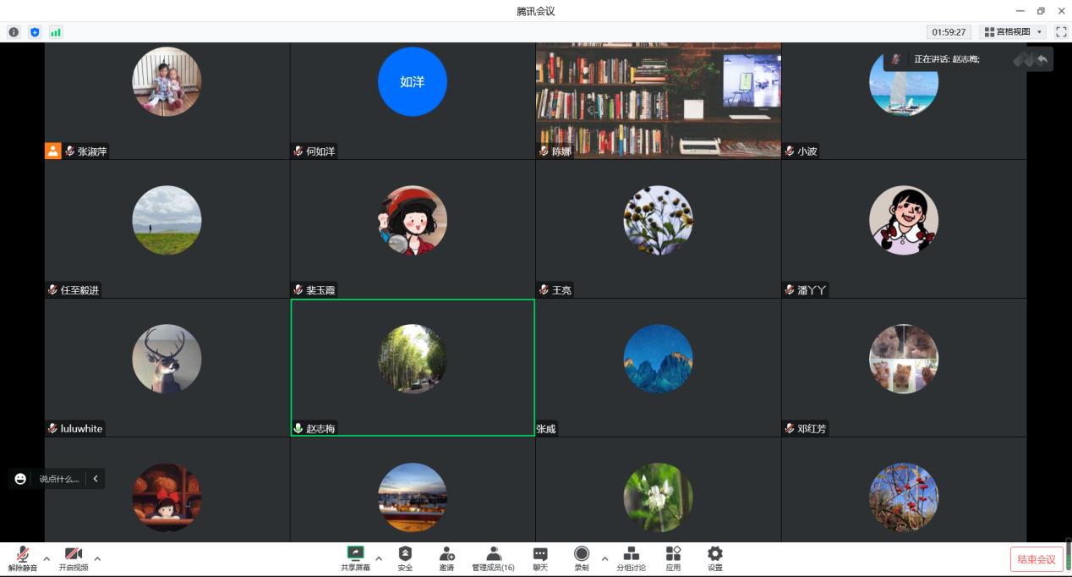Expand recording options arrow beside 录制
The image size is (1072, 577).
click(604, 558)
